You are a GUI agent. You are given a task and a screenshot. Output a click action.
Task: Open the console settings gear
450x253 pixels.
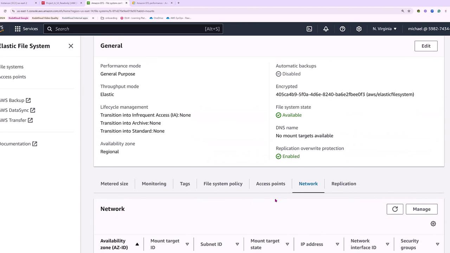click(359, 29)
